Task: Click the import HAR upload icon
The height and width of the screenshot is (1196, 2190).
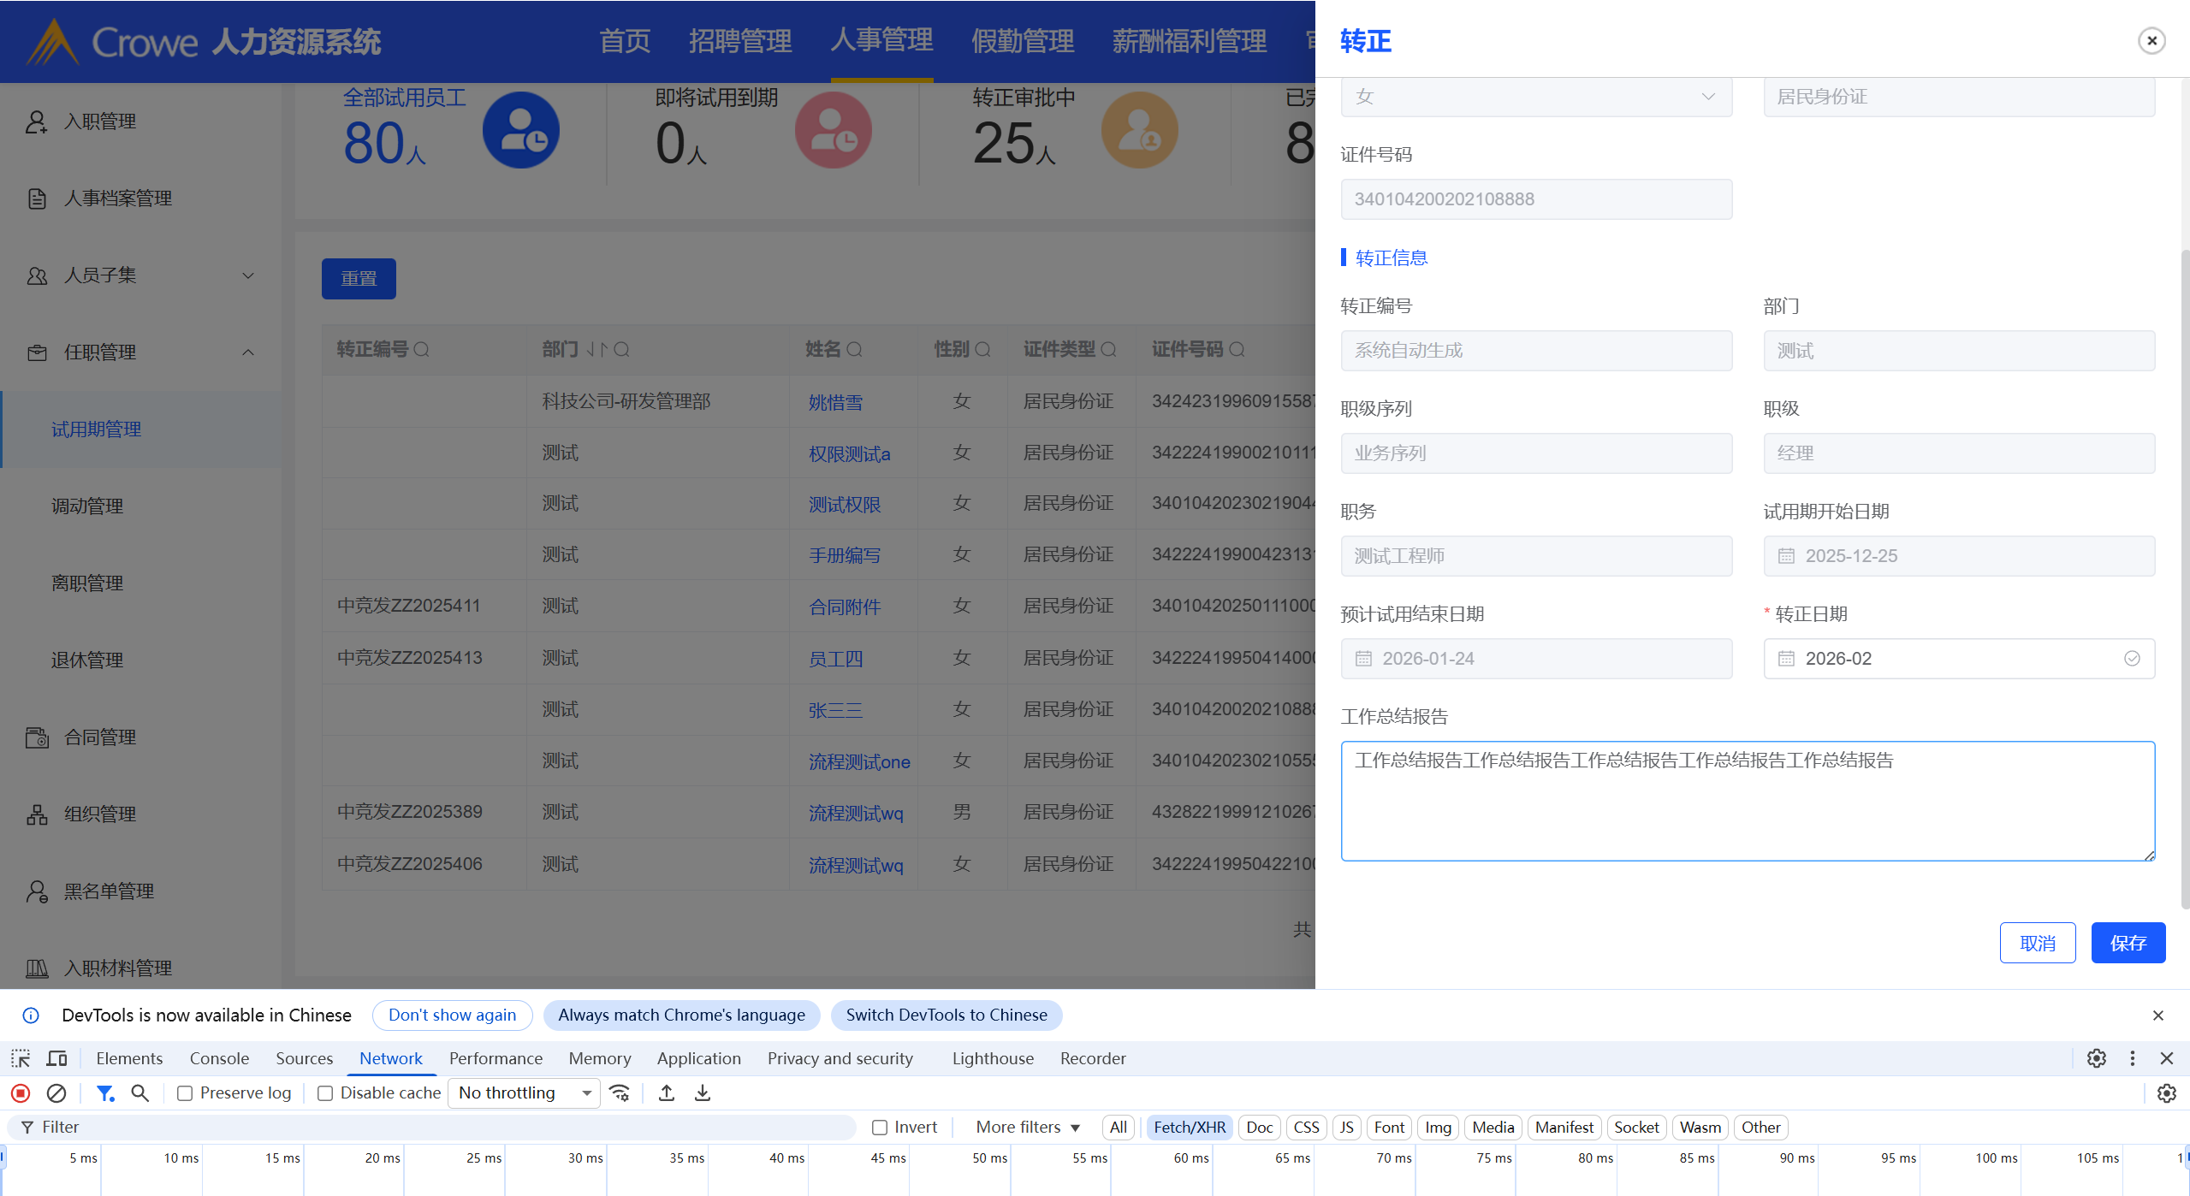Action: (x=667, y=1092)
